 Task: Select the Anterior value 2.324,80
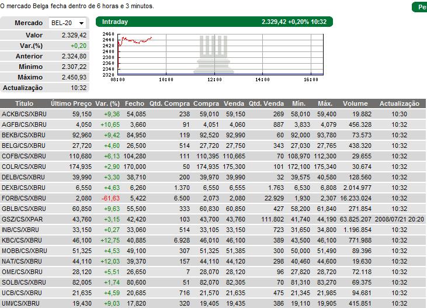(x=74, y=56)
